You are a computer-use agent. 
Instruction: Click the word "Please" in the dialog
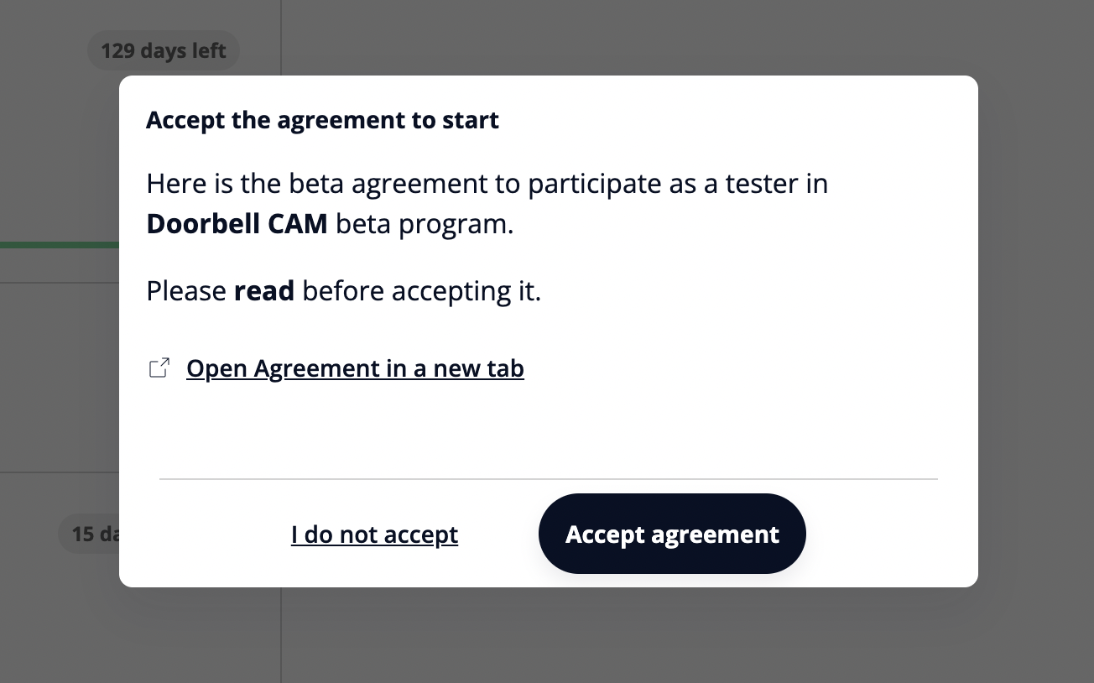point(186,291)
